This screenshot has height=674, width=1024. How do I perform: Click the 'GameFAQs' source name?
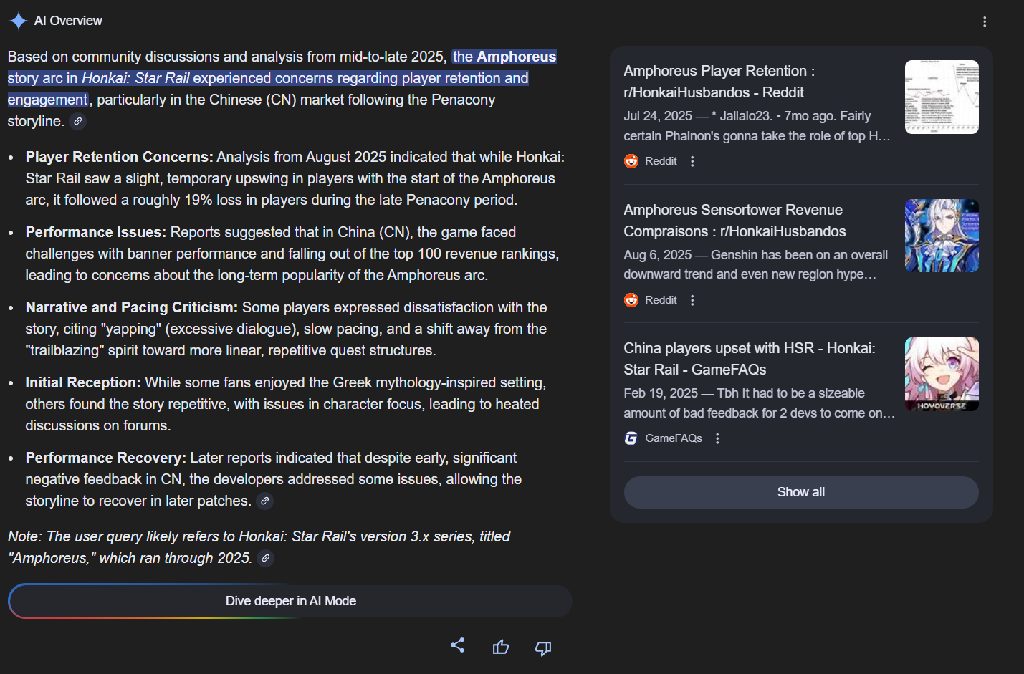point(674,438)
